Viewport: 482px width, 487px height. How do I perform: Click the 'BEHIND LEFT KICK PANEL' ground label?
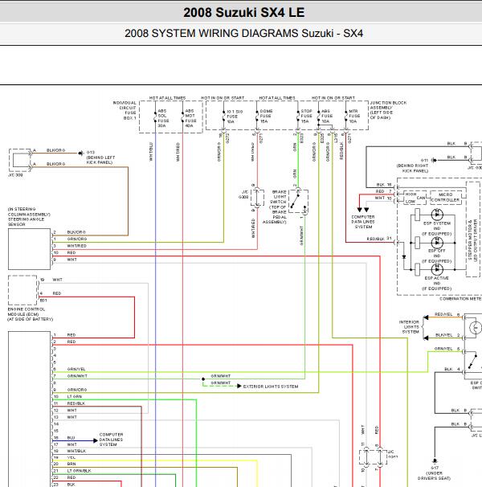coord(100,160)
